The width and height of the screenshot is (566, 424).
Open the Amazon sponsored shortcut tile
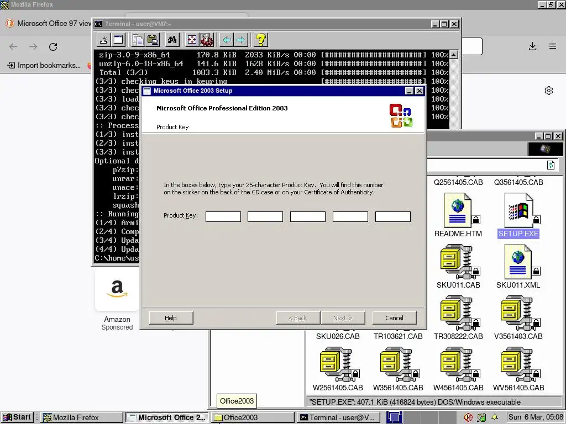click(117, 299)
